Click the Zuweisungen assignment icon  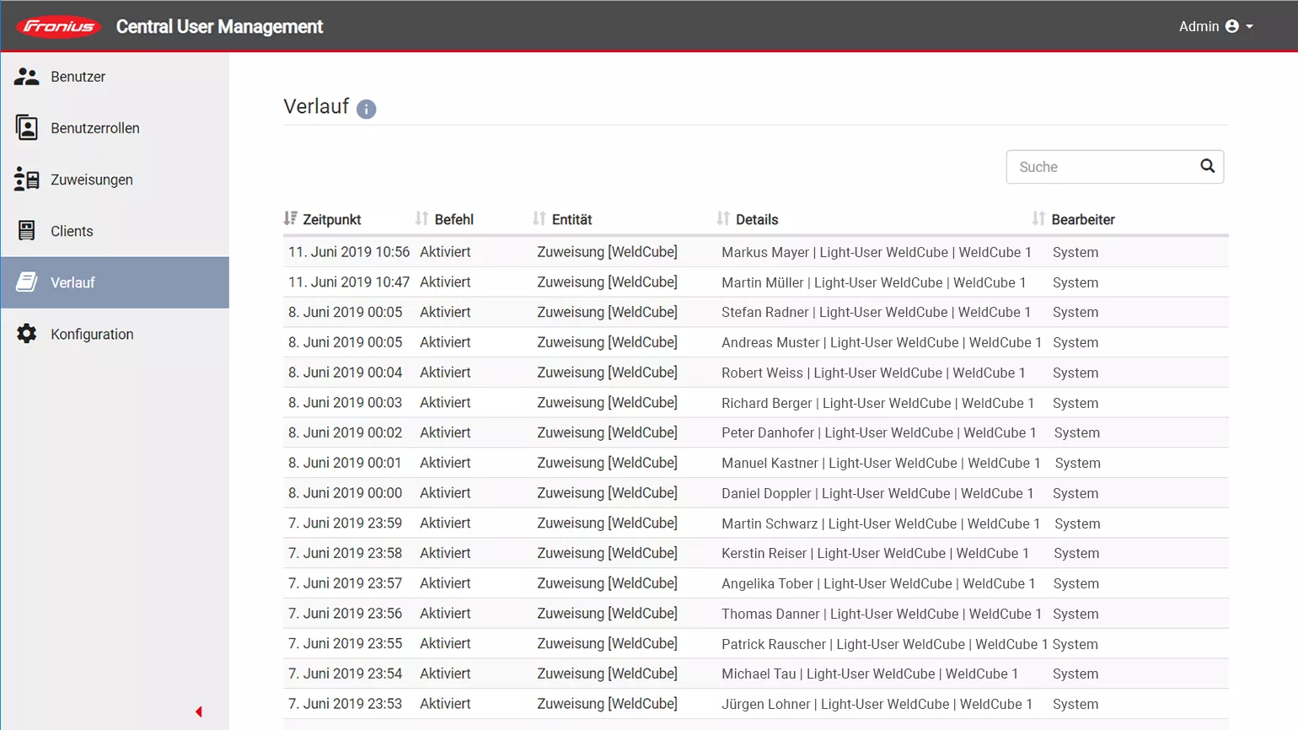pyautogui.click(x=27, y=180)
